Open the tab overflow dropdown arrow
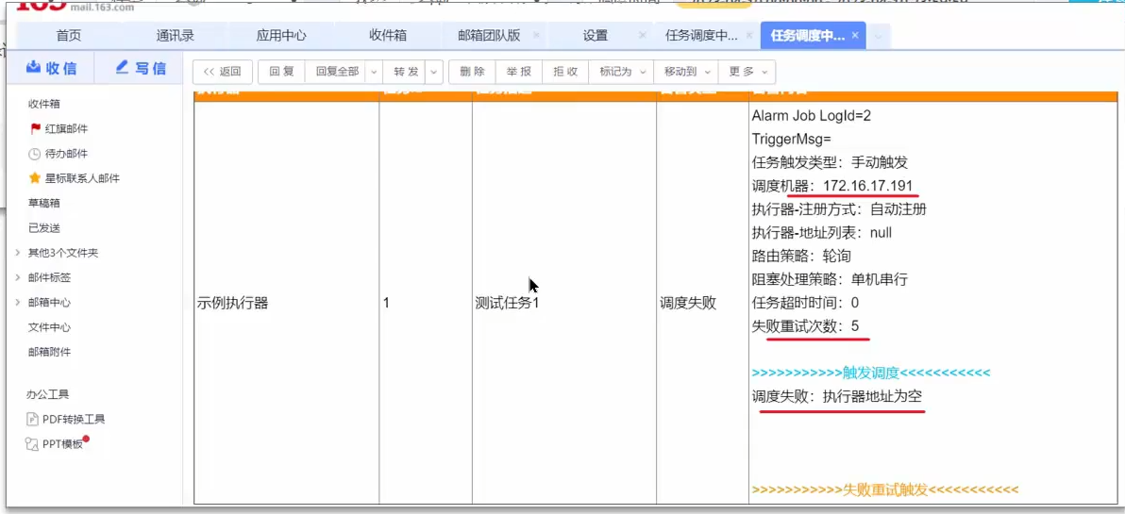The image size is (1125, 514). [880, 36]
